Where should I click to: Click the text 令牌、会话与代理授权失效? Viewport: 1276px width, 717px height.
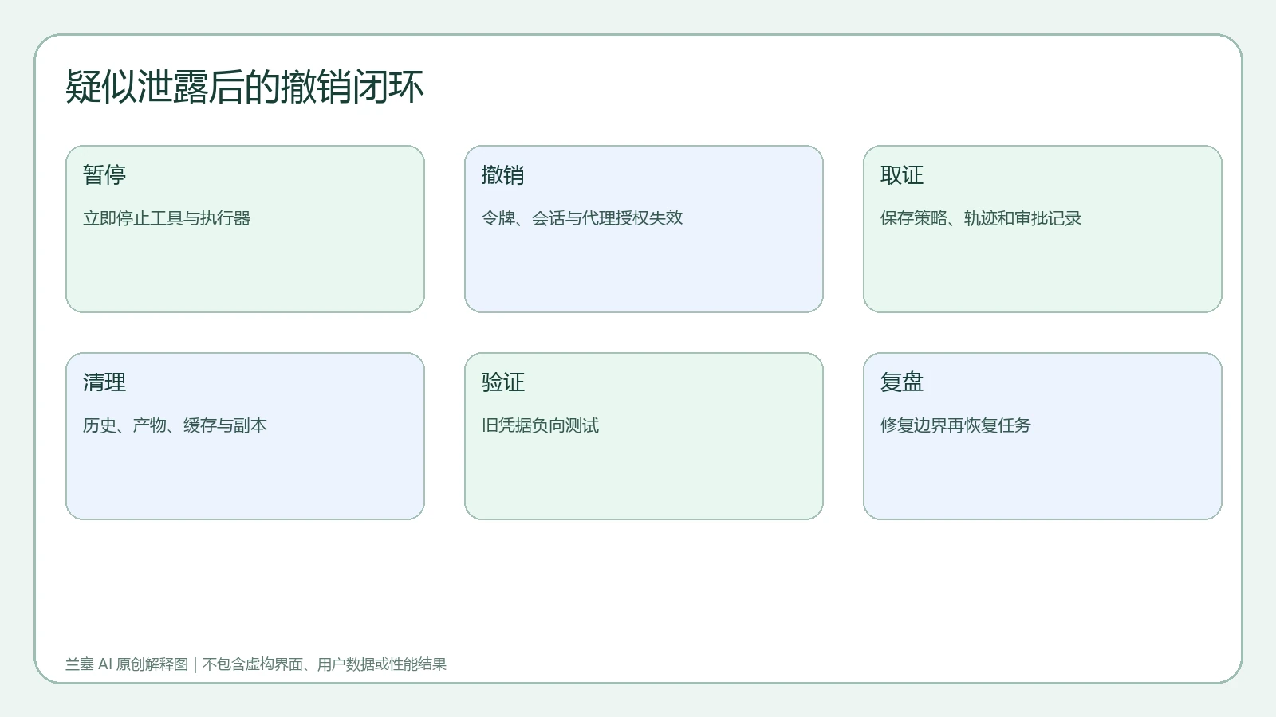582,218
